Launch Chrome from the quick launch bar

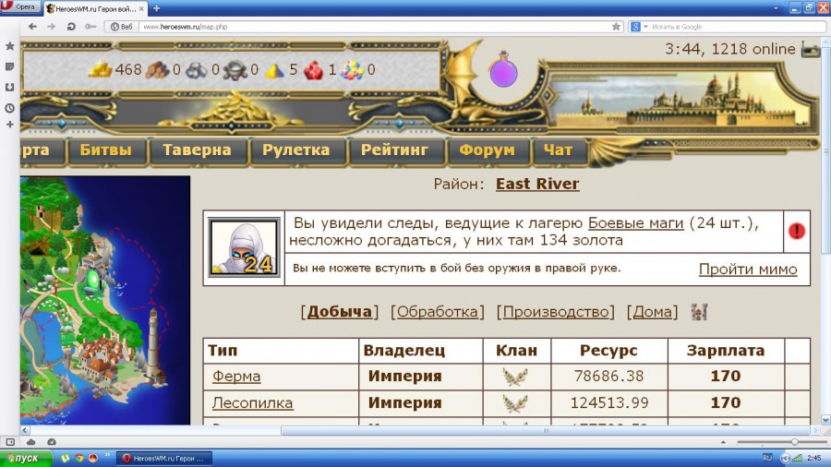pos(79,458)
